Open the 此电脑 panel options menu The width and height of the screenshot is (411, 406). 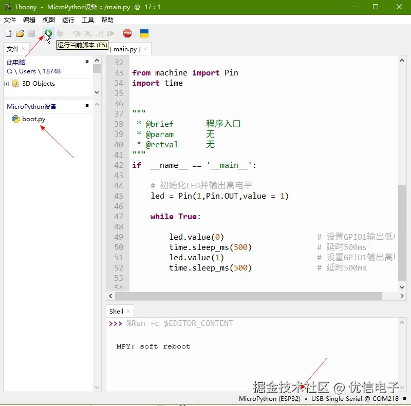pos(87,61)
